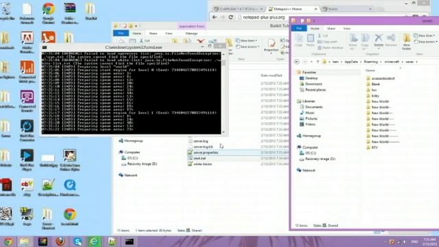Go up one level in saves window
This screenshot has height=247, width=439.
pyautogui.click(x=318, y=62)
